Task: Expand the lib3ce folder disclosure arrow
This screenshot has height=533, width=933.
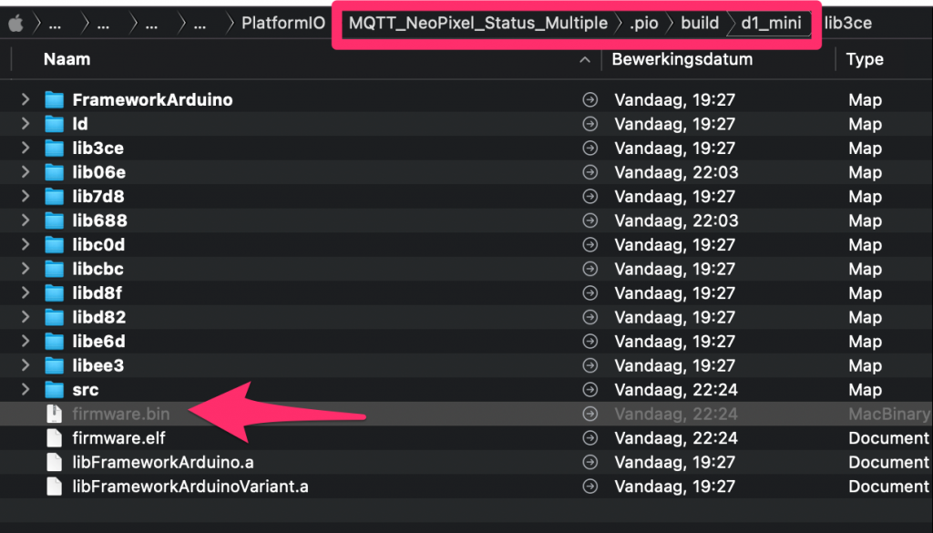Action: coord(26,149)
